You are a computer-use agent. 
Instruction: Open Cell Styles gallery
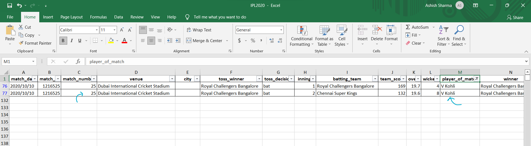pos(342,36)
